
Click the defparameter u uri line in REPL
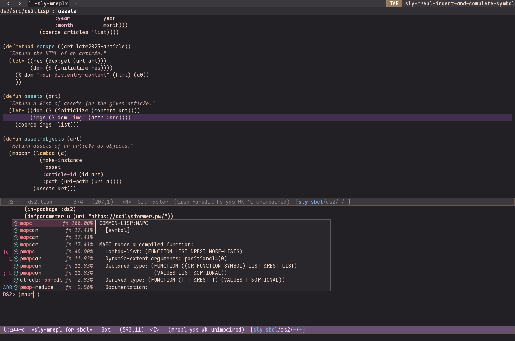pyautogui.click(x=99, y=217)
